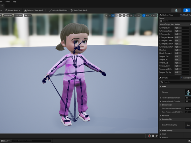The image size is (191, 143).
Task: Switch to Skeleton Tree tab
Action: click(x=166, y=15)
